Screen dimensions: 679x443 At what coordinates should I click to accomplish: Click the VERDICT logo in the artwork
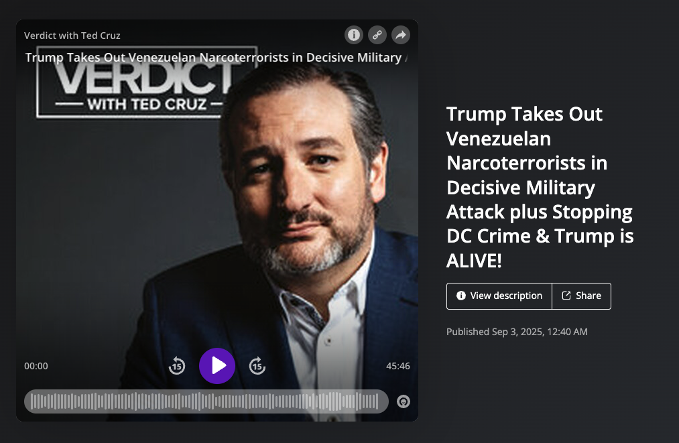click(146, 82)
